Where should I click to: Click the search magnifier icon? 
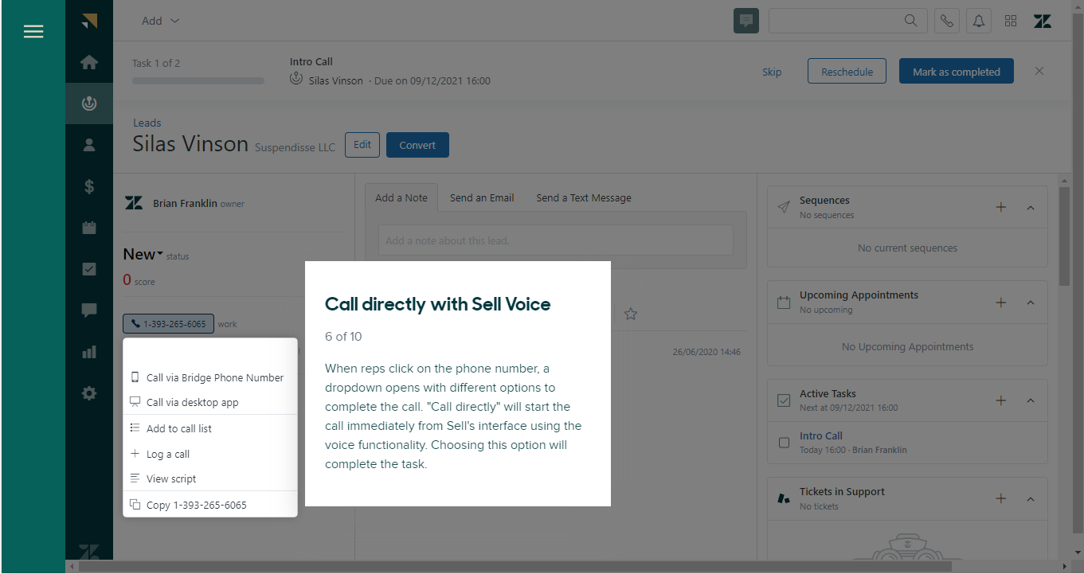pyautogui.click(x=911, y=21)
